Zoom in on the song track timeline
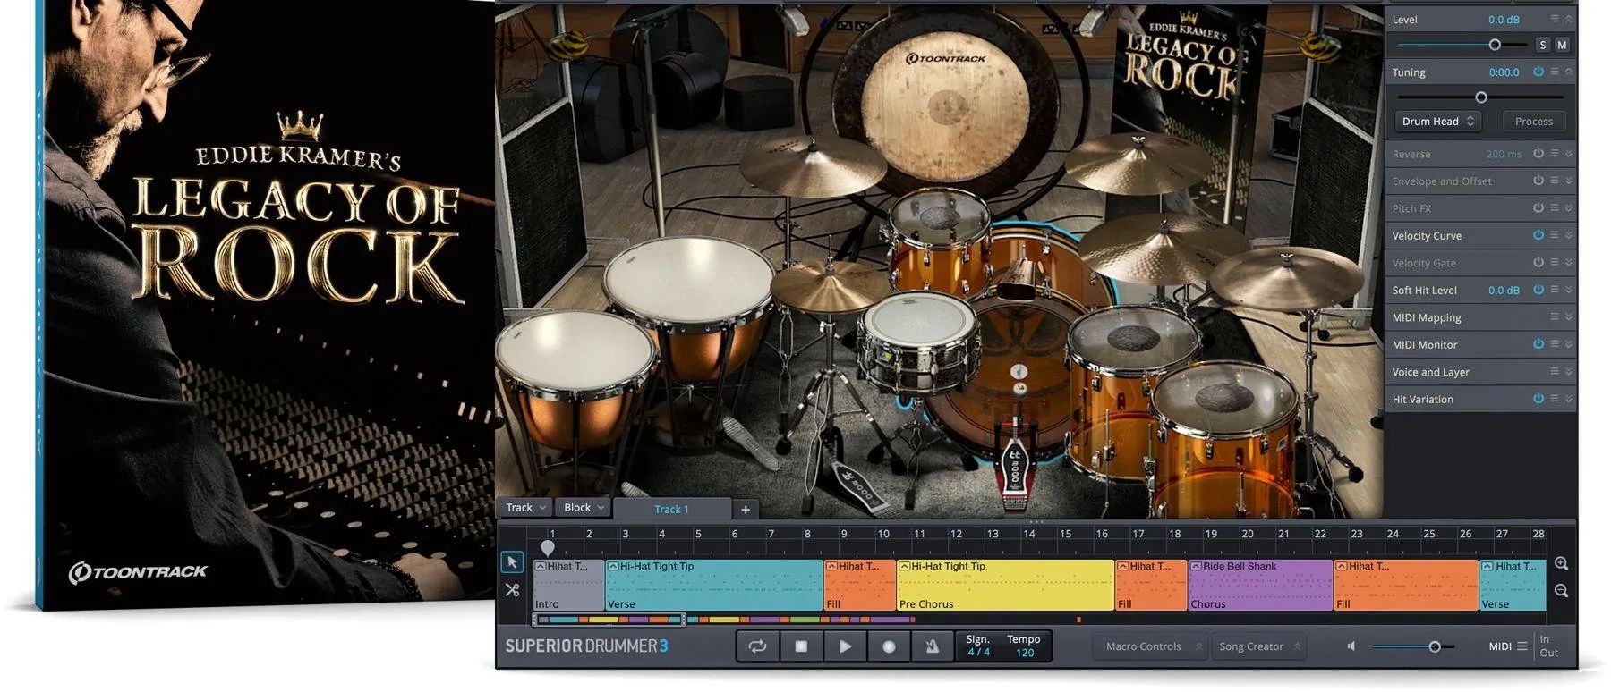The height and width of the screenshot is (692, 1611). click(1561, 563)
